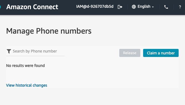
Task: Expand the English language dropdown
Action: pos(143,7)
